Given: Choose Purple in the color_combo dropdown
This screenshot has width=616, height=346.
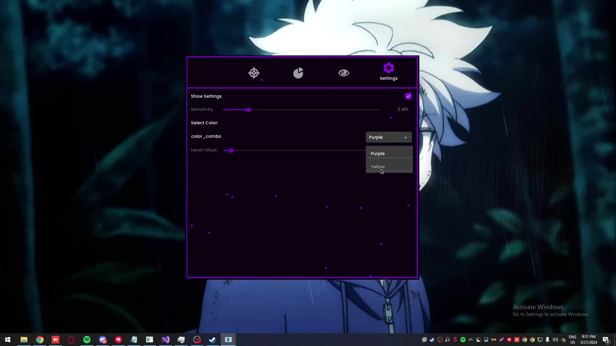Looking at the screenshot, I should pos(389,153).
